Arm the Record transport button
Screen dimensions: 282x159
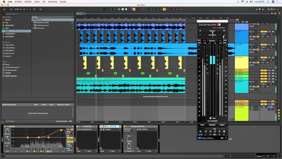coord(126,9)
